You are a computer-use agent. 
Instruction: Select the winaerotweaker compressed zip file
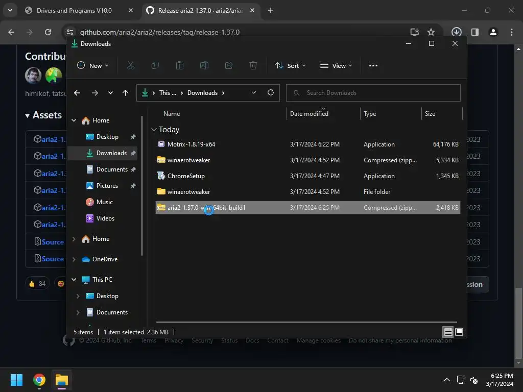point(307,160)
